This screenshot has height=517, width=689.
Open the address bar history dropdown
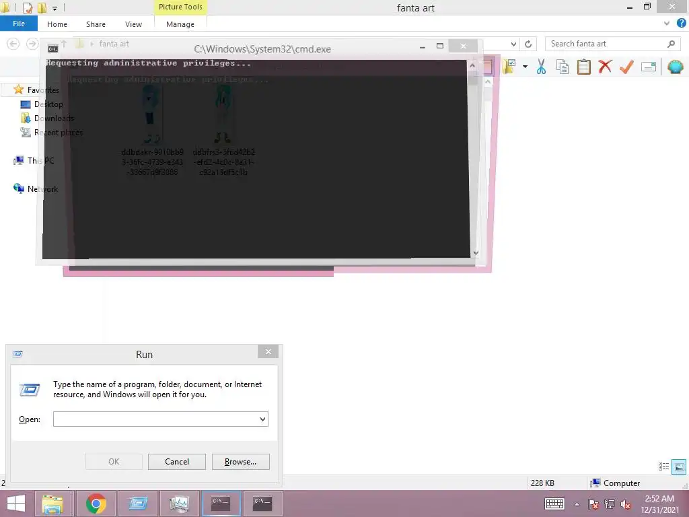(513, 44)
